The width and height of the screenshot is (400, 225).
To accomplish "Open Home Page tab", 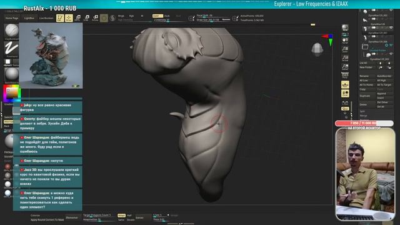I will coord(12,18).
